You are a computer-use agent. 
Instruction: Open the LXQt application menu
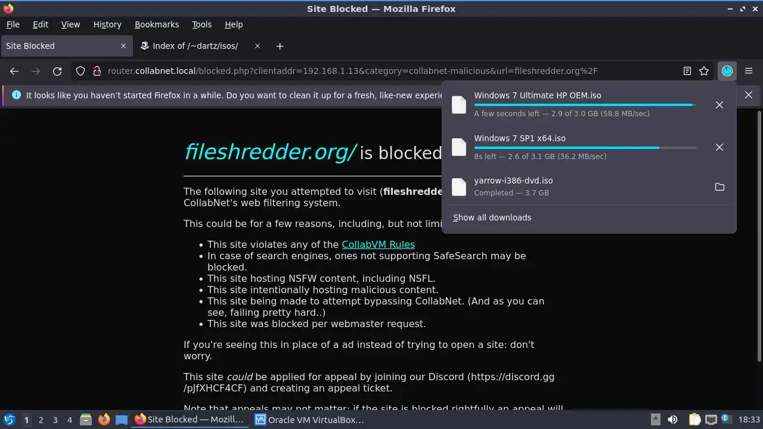click(x=9, y=419)
